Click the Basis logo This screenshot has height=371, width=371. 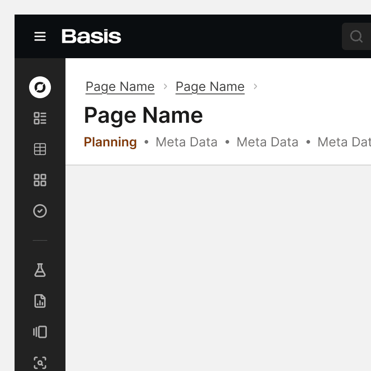(91, 36)
